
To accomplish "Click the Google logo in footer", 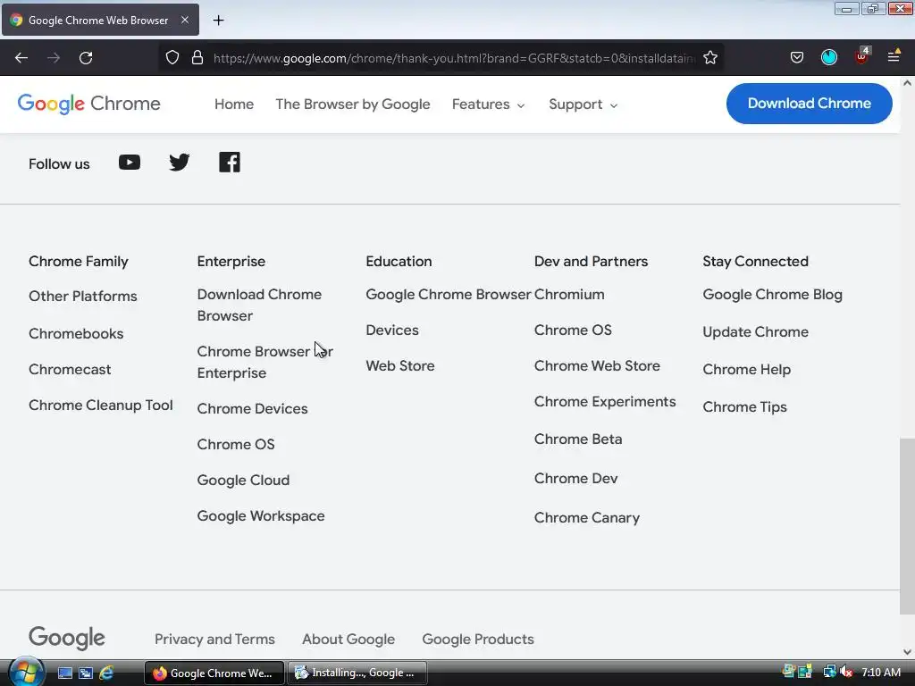I will [x=66, y=638].
